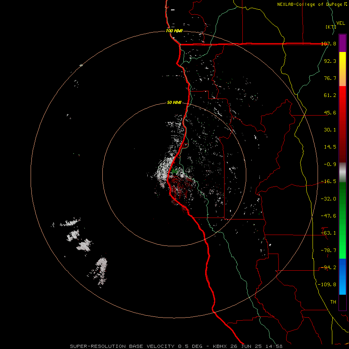Click the 61.2 velocity scale value

pyautogui.click(x=330, y=95)
